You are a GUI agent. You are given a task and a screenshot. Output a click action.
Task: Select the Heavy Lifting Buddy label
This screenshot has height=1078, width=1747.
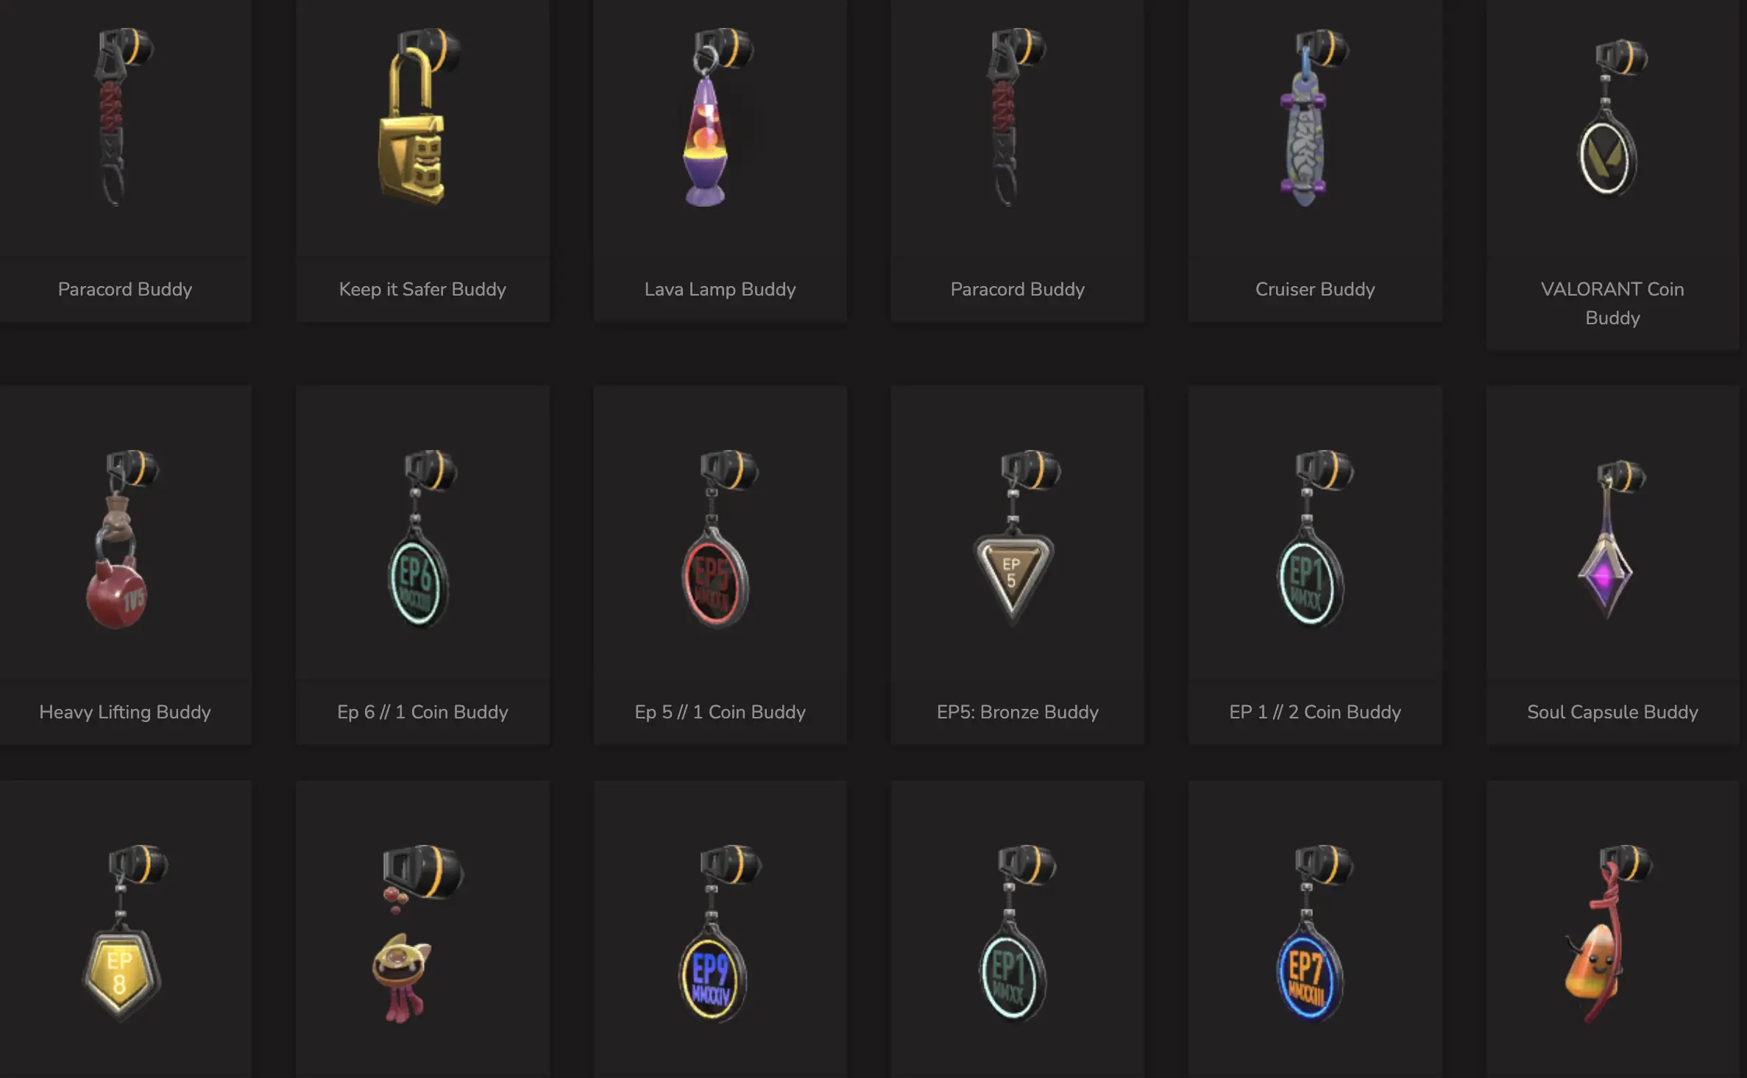(125, 712)
